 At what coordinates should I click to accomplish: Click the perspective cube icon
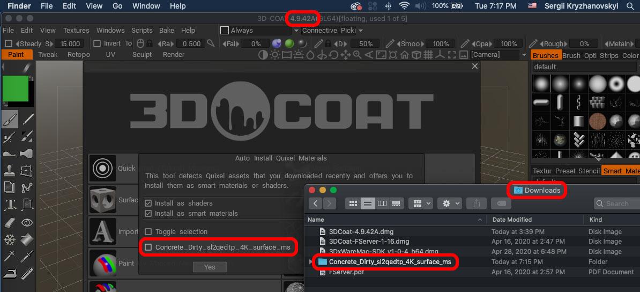pos(416,55)
